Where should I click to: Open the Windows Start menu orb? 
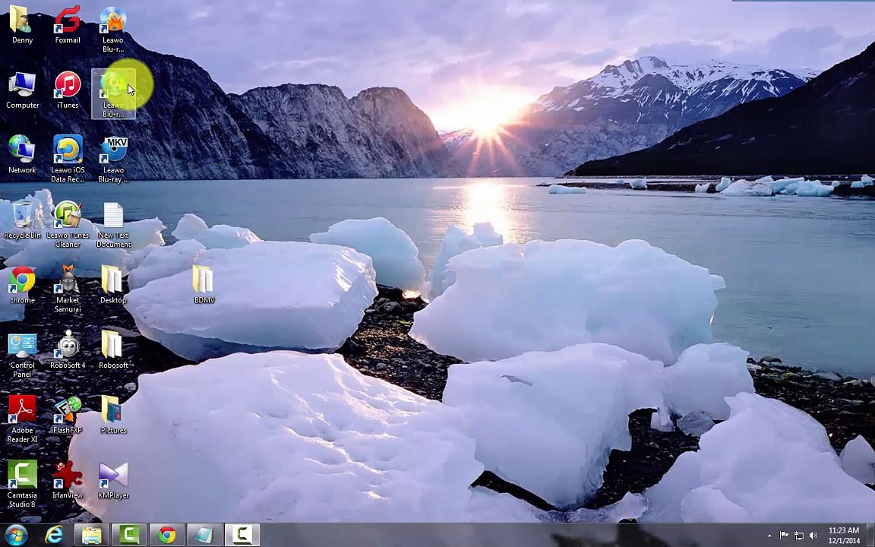pos(16,536)
